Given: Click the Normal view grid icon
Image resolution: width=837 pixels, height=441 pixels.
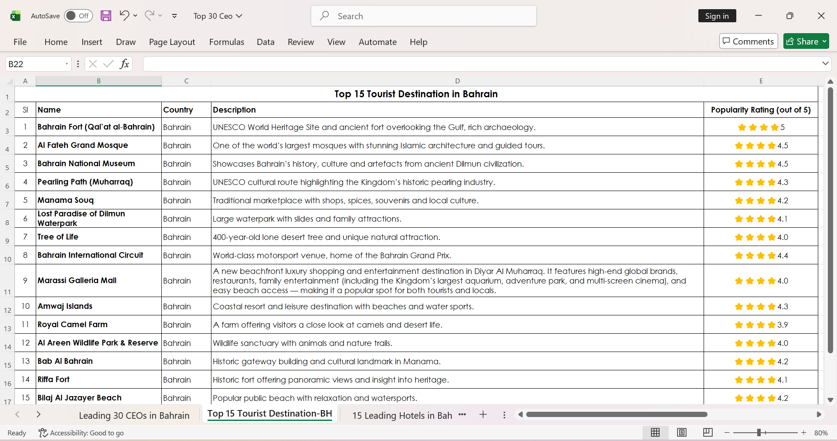Looking at the screenshot, I should (655, 432).
